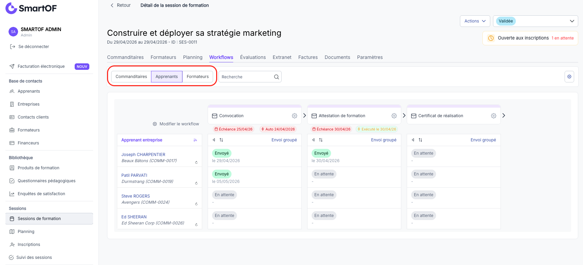This screenshot has width=583, height=265.
Task: Switch to the Documents tab
Action: pyautogui.click(x=337, y=57)
